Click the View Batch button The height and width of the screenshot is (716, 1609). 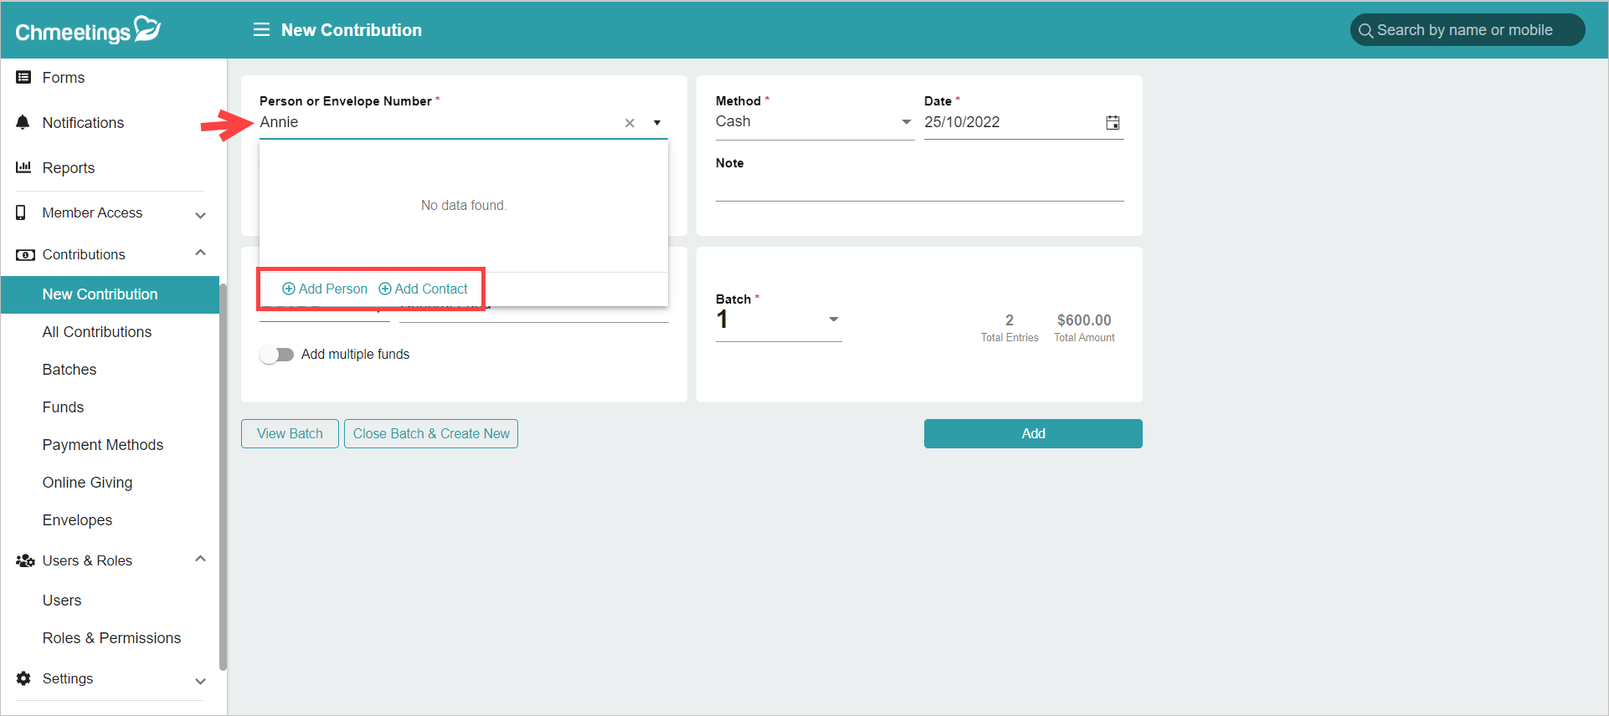pos(290,433)
